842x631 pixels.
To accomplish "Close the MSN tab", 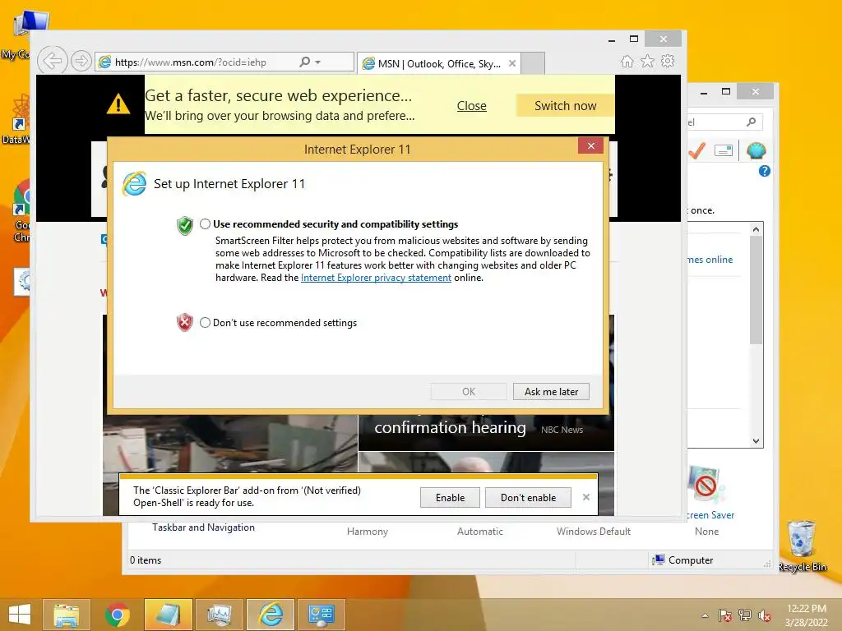I will [x=512, y=63].
